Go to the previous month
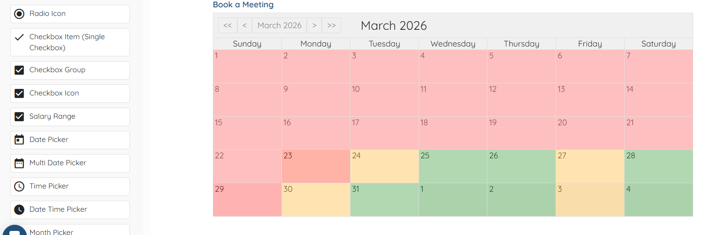The image size is (723, 235). [x=245, y=25]
